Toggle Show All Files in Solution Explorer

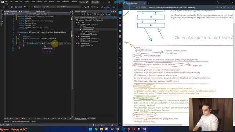[x=98, y=15]
